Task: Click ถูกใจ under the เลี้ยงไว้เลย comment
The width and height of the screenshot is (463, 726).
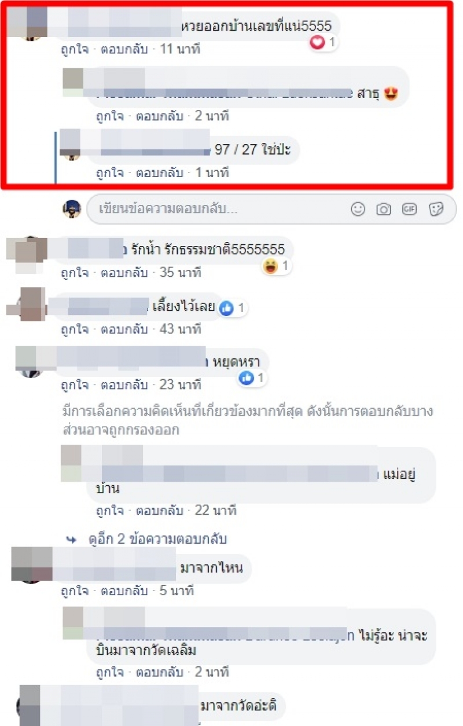Action: 75,329
